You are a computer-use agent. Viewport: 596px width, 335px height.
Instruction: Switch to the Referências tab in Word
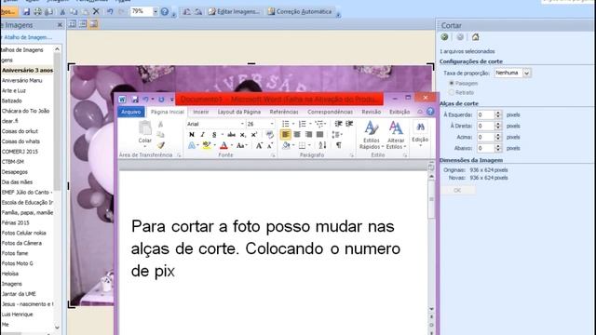point(284,112)
